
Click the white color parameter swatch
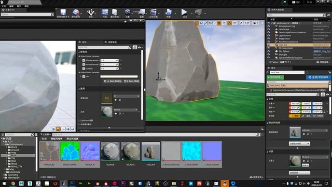(119, 76)
